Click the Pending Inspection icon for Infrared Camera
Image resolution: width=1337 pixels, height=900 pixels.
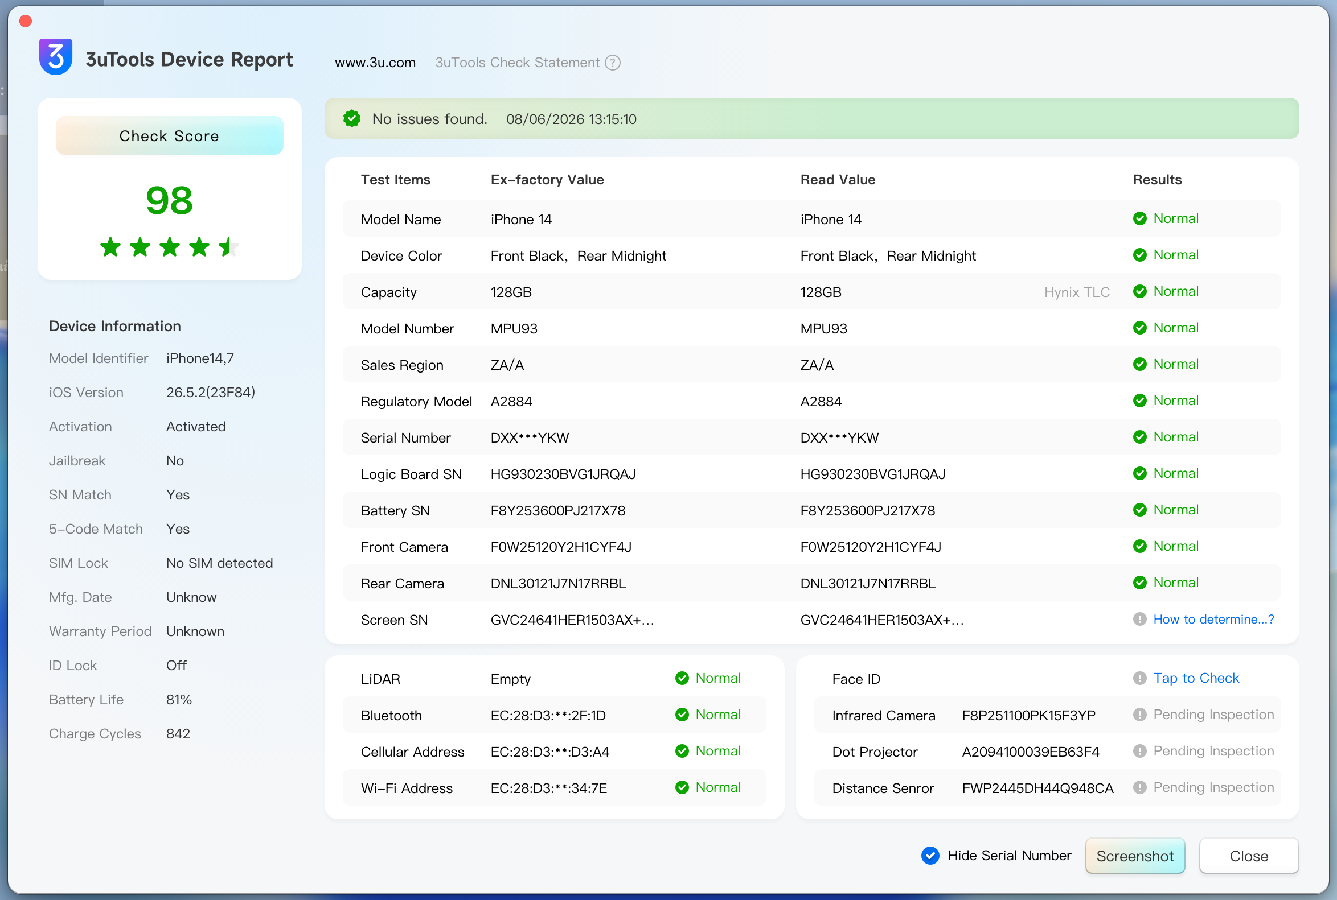point(1140,715)
